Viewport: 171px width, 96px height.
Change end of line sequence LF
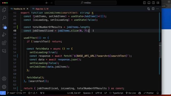click(106, 93)
